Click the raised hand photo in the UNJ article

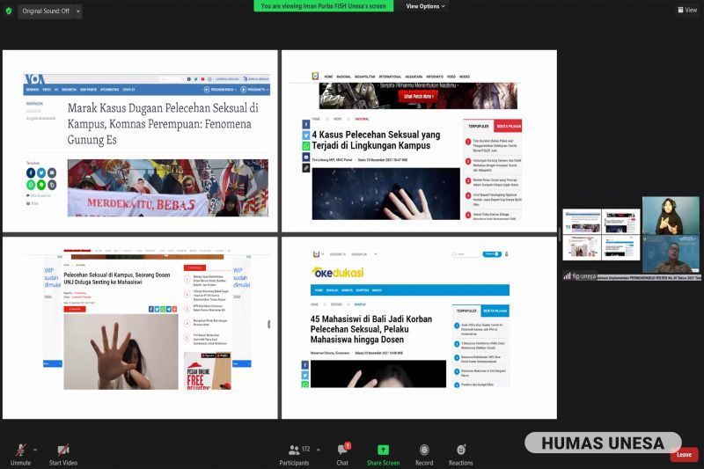coord(121,351)
